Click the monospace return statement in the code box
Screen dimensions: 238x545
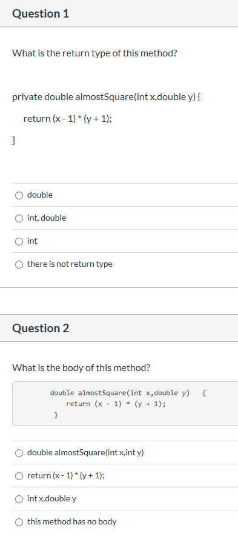[x=116, y=404]
